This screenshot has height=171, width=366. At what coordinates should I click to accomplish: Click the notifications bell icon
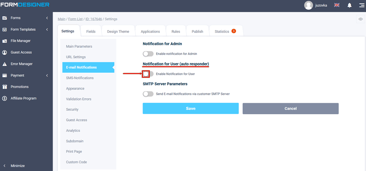tap(349, 5)
